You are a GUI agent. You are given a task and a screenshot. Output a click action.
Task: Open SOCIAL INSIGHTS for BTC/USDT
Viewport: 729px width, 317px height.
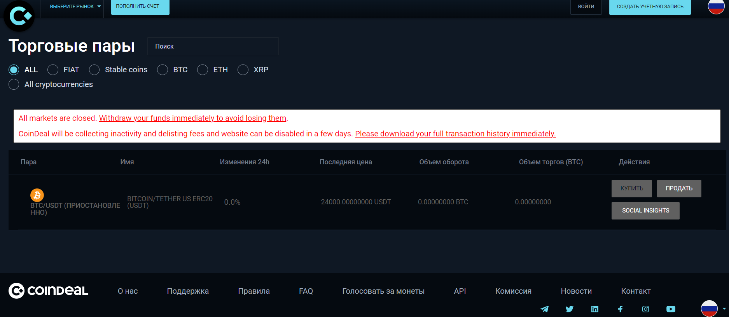click(x=645, y=211)
